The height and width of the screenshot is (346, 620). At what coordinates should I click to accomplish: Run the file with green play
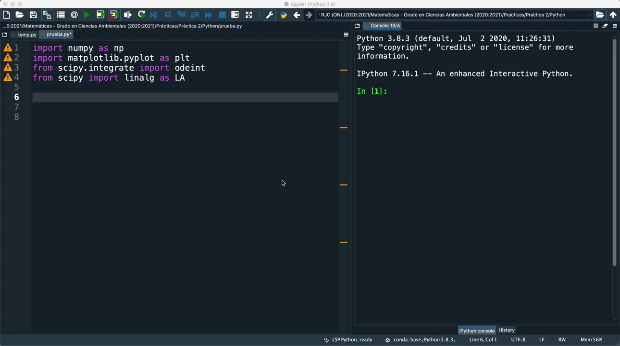click(87, 15)
